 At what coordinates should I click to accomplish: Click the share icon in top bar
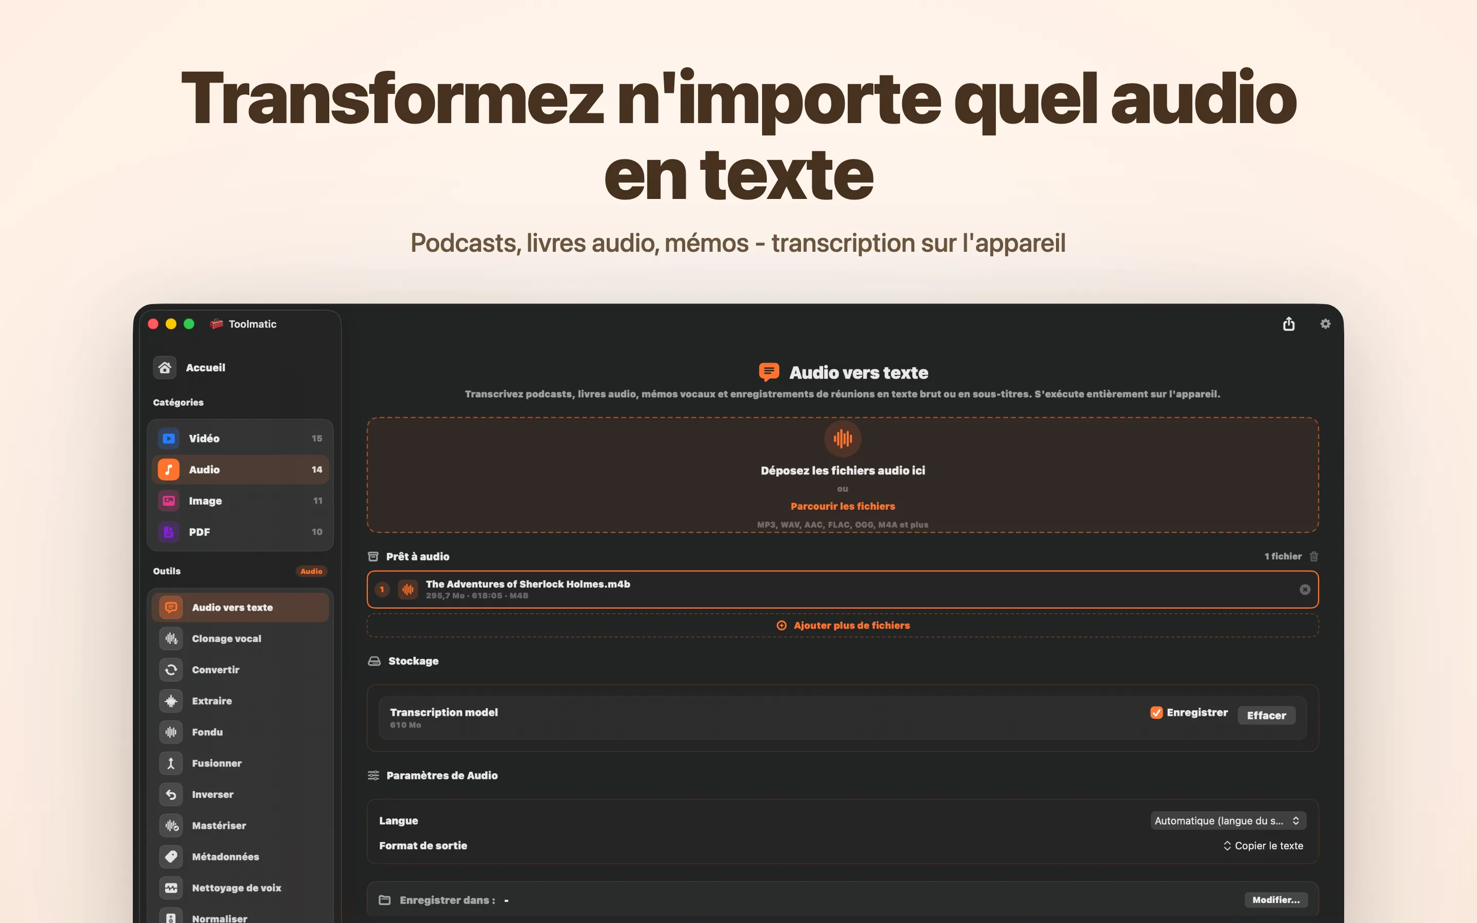pos(1288,324)
